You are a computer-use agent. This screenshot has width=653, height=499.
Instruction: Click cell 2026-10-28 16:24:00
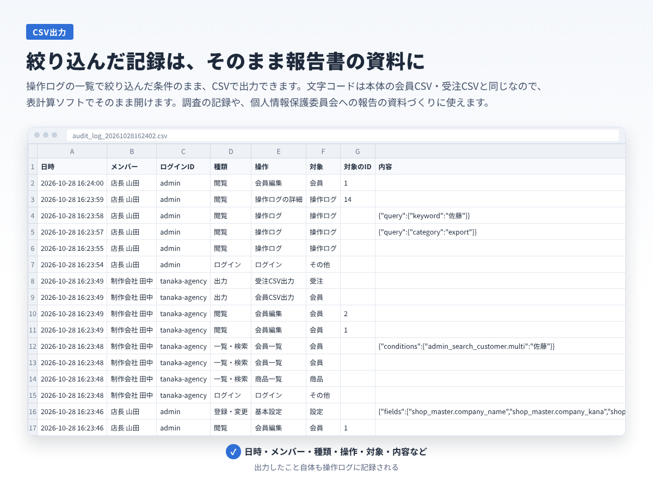click(72, 183)
